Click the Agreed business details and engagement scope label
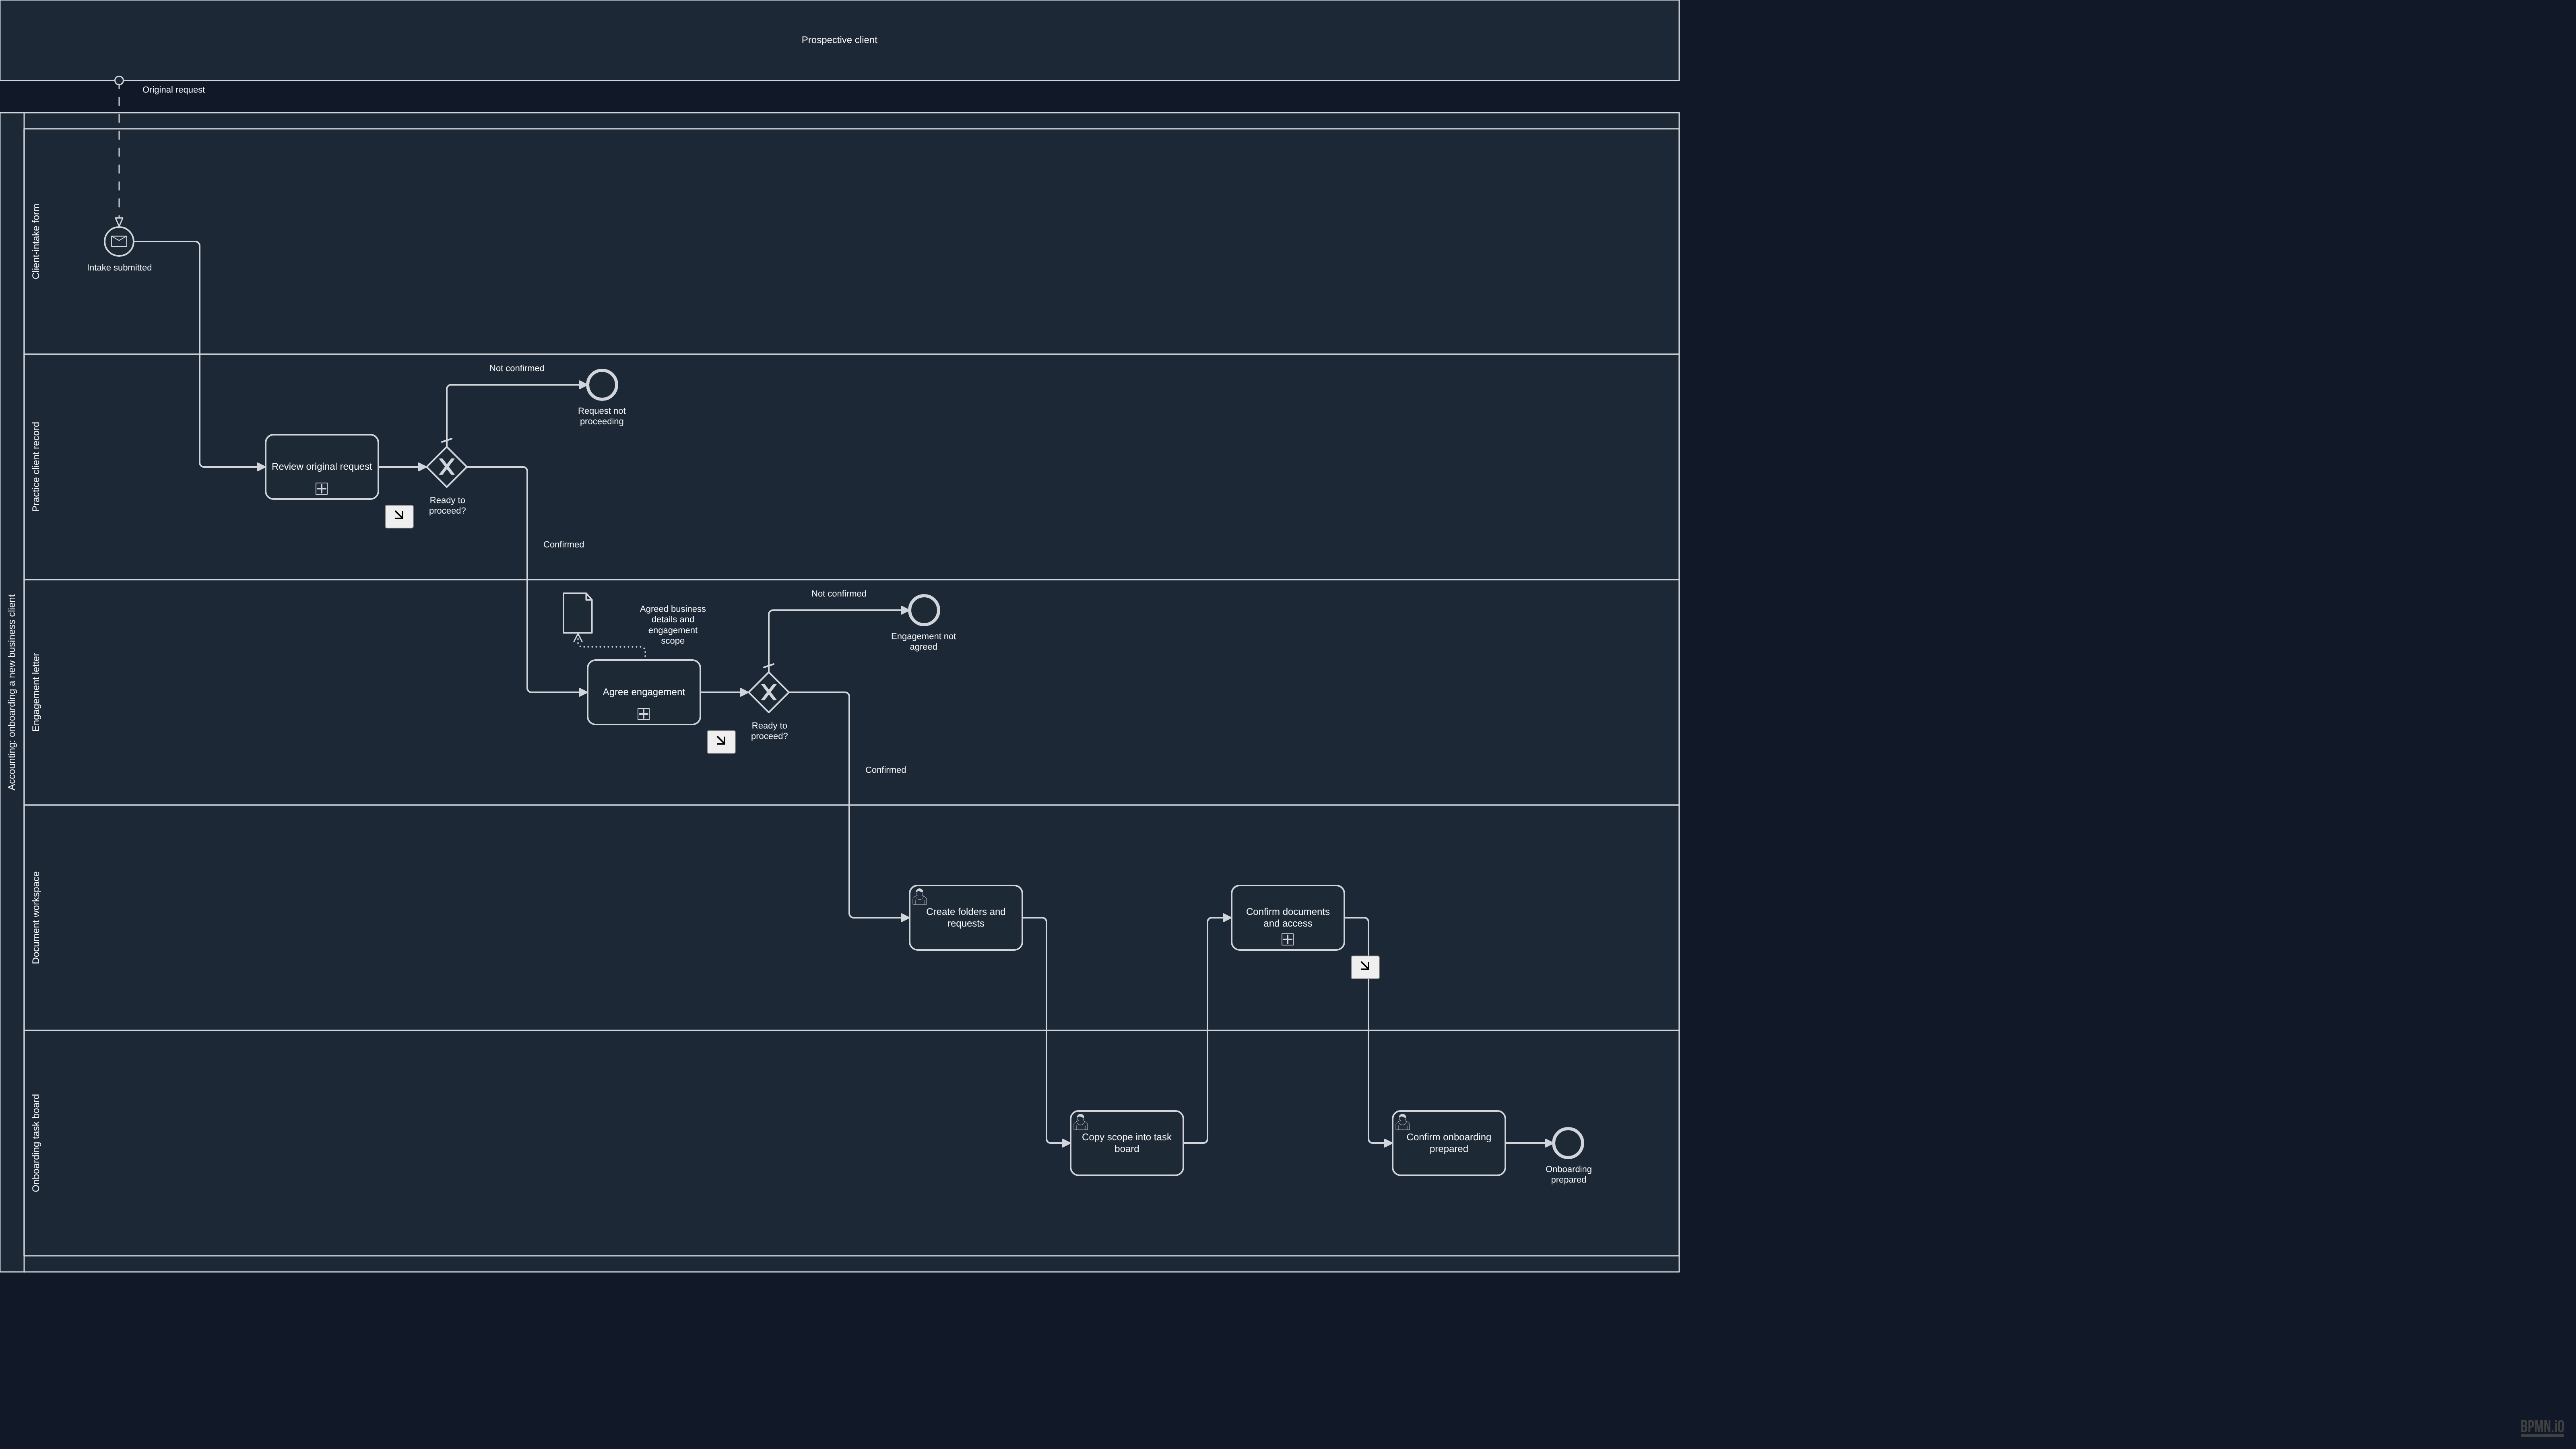Viewport: 2576px width, 1449px height. click(673, 625)
